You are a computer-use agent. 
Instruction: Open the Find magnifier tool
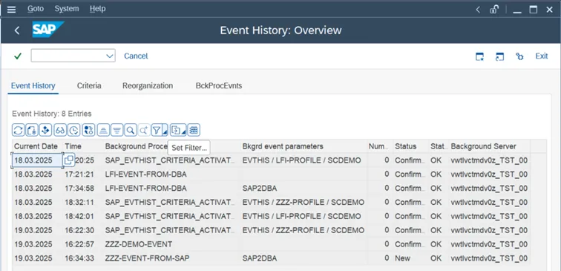131,131
